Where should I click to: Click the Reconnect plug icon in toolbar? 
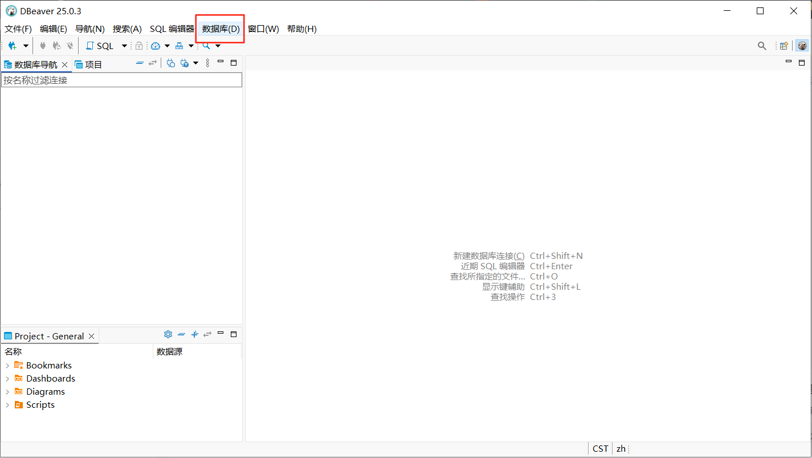point(56,46)
